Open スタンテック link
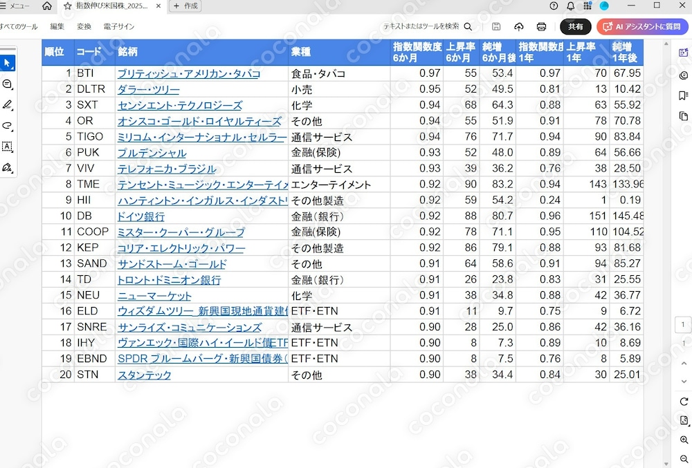The height and width of the screenshot is (468, 692). click(145, 375)
